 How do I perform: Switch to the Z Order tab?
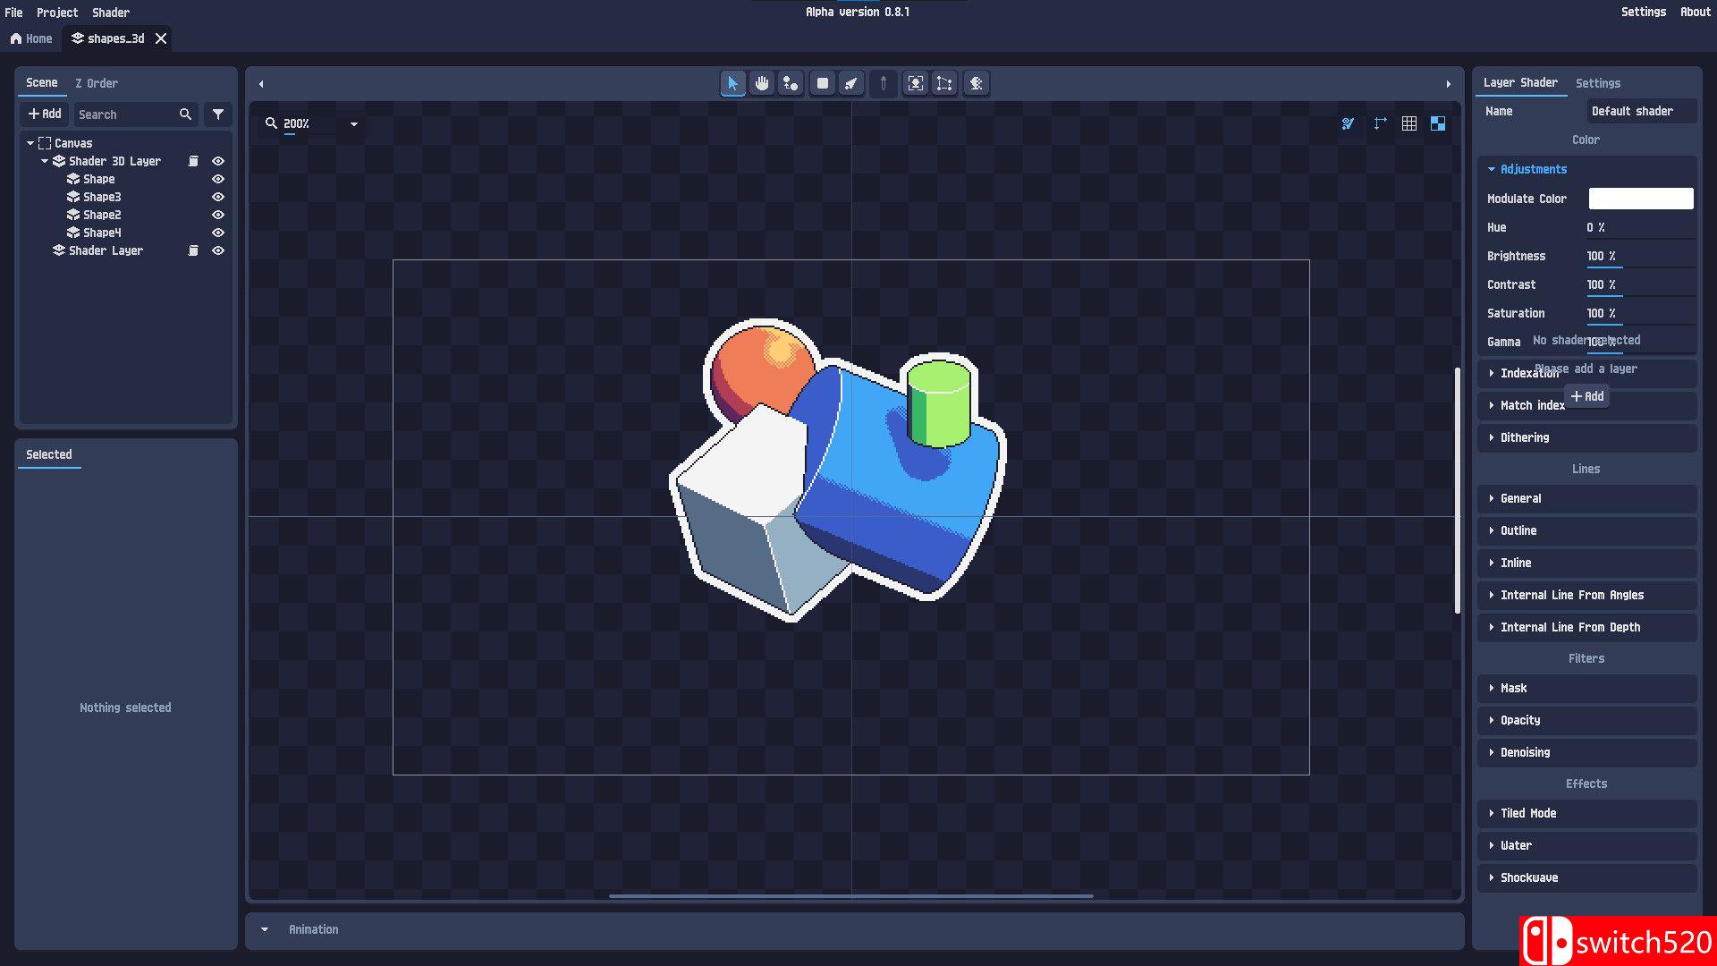[97, 82]
